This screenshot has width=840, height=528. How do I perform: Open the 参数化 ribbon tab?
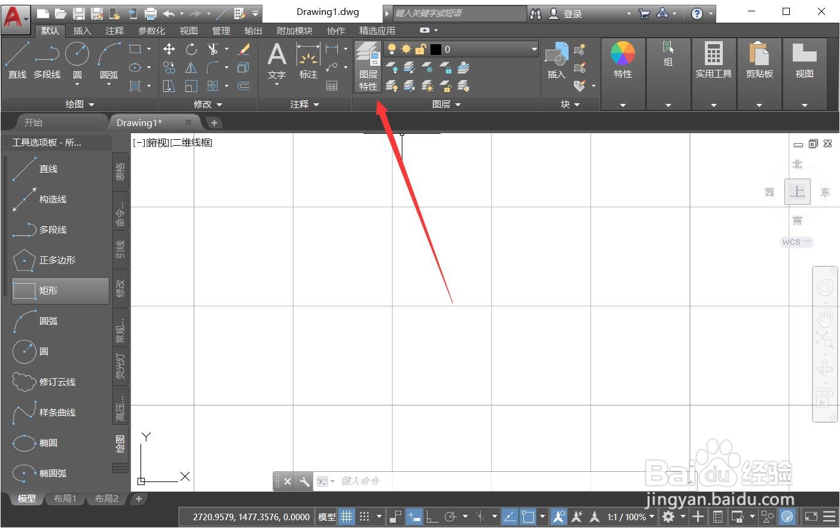tap(151, 30)
